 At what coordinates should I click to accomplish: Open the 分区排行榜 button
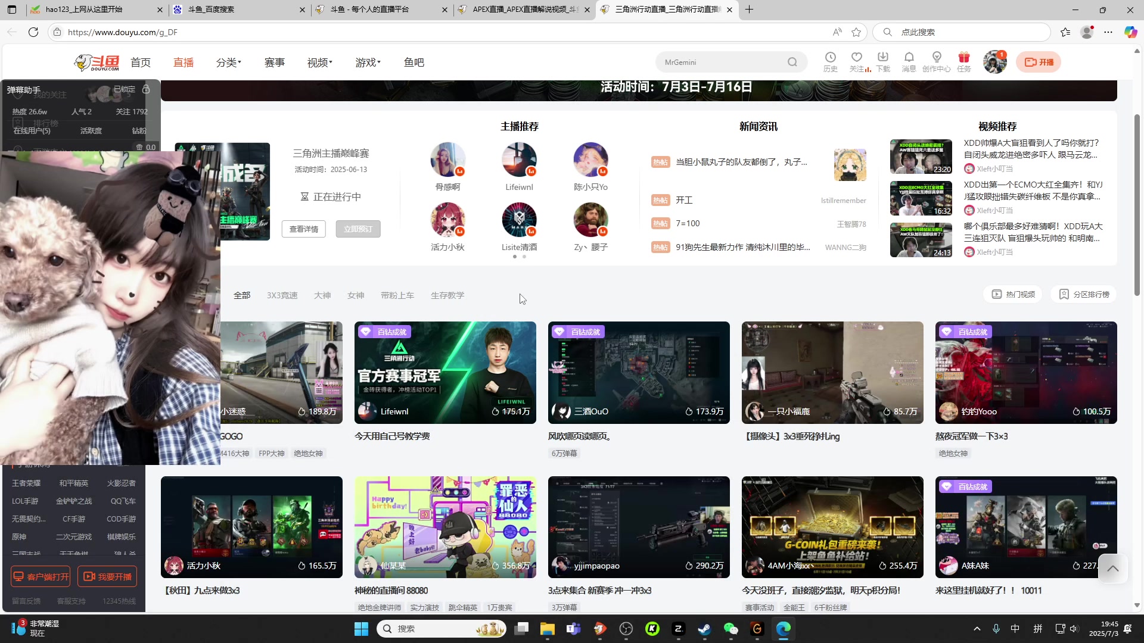(1084, 294)
